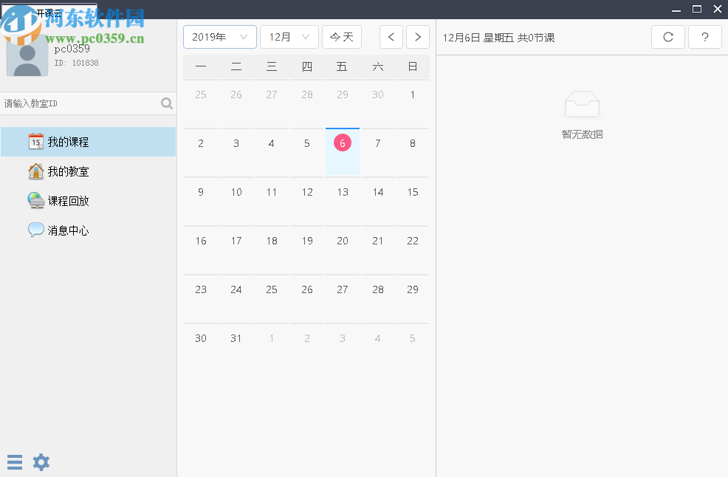Viewport: 728px width, 477px height.
Task: Select greyed November 30 date
Action: pos(377,104)
